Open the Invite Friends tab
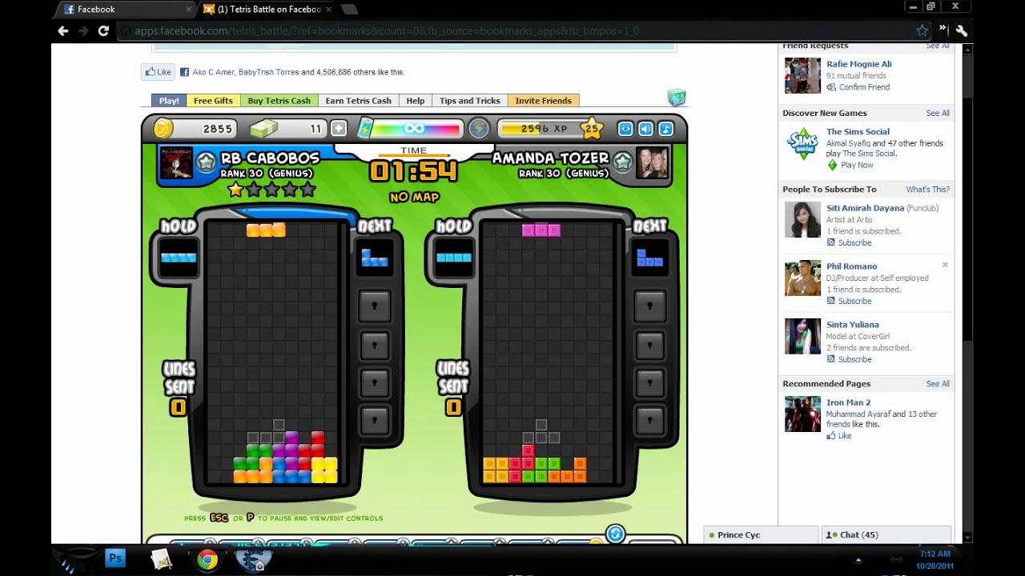The height and width of the screenshot is (576, 1025). (543, 101)
